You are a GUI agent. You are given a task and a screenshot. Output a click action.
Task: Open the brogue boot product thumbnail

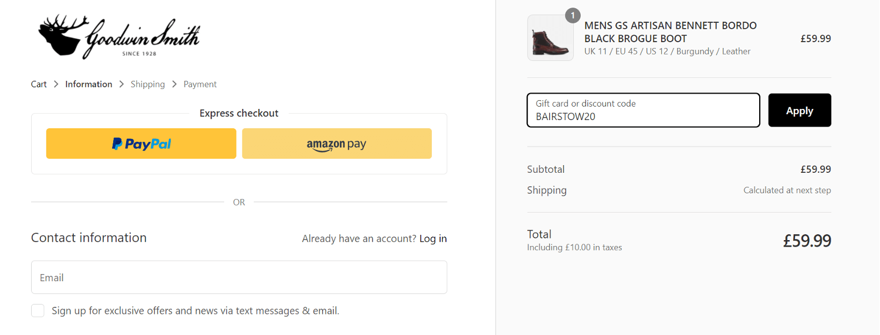[550, 38]
